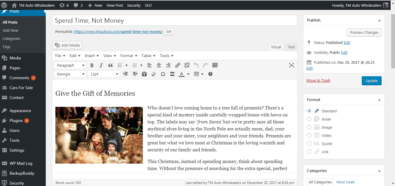Click the post title field
Image resolution: width=395 pixels, height=186 pixels.
[175, 20]
